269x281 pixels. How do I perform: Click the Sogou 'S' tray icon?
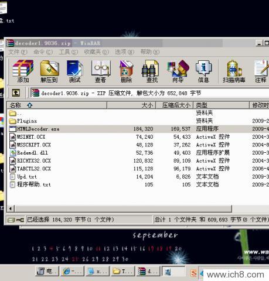(x=193, y=273)
